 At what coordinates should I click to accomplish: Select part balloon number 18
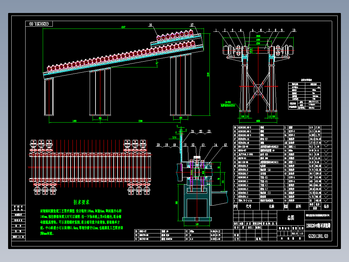[174, 145]
